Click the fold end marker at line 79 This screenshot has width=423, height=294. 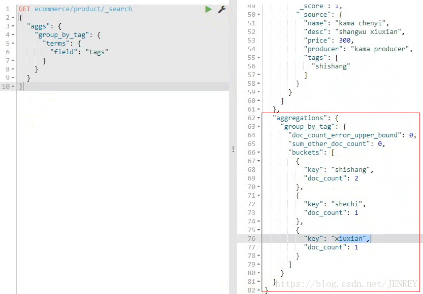point(258,264)
